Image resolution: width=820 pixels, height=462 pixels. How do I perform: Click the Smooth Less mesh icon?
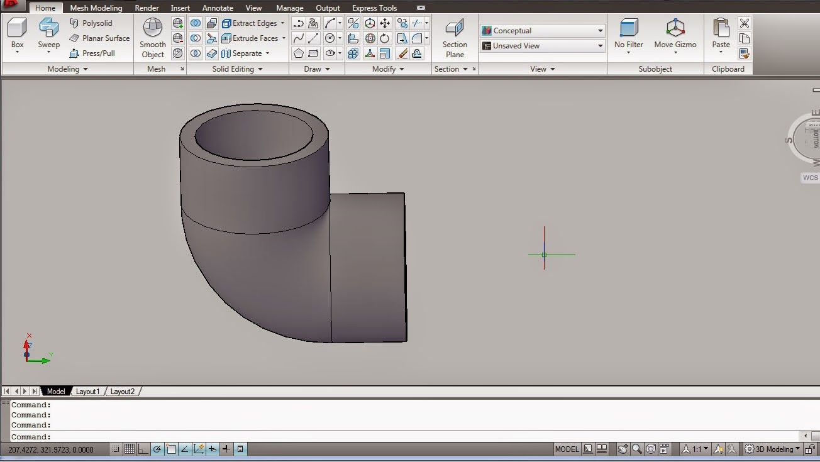coord(178,38)
